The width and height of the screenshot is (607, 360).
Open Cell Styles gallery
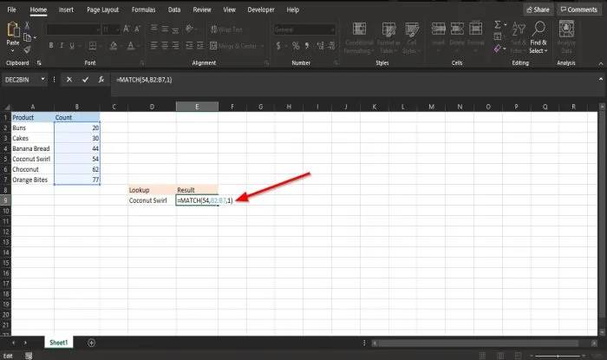[x=412, y=37]
